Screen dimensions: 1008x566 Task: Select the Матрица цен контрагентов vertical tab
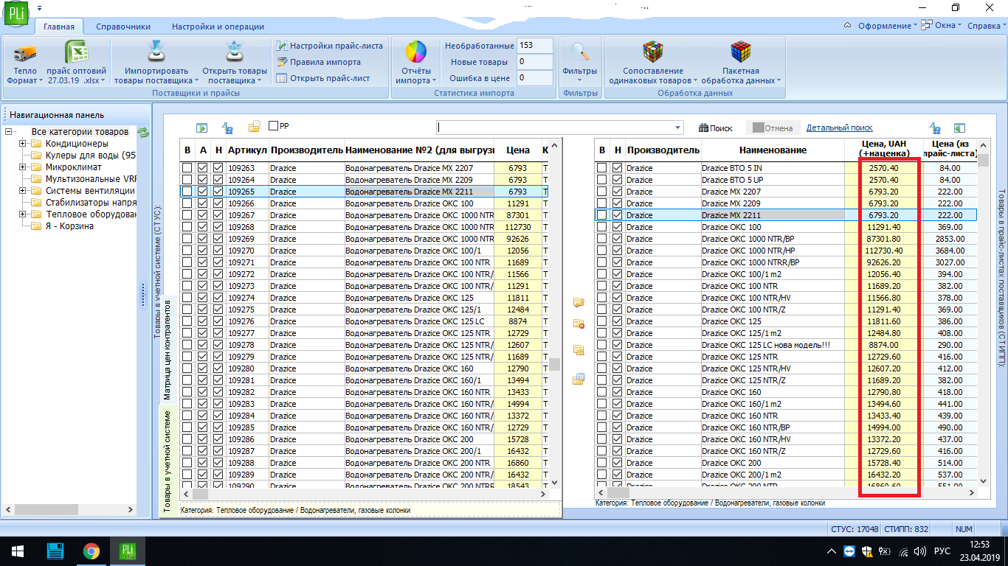pyautogui.click(x=167, y=349)
